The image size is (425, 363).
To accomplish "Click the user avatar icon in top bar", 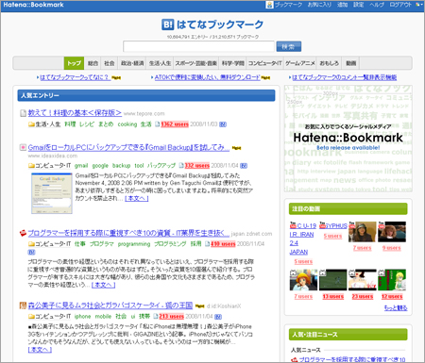I will (269, 5).
